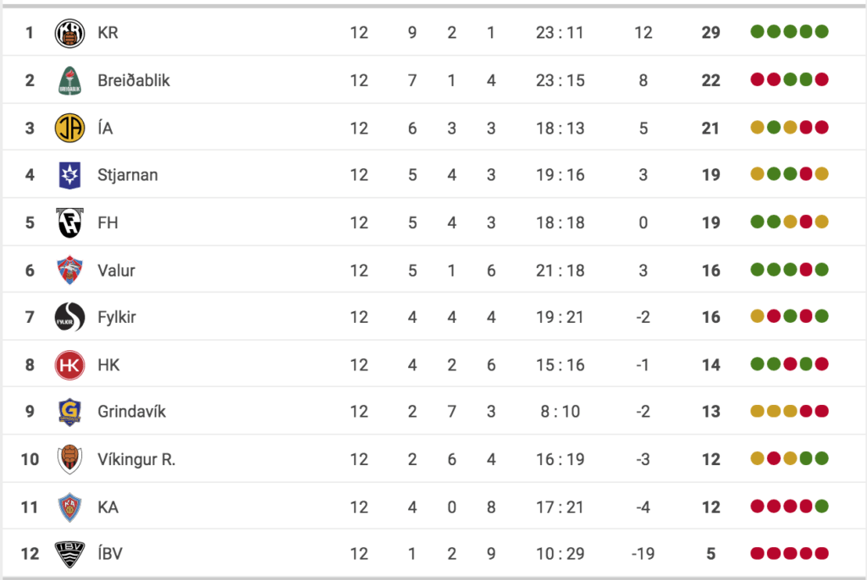
Task: Click KR's most recent green form dot
Action: [x=821, y=31]
